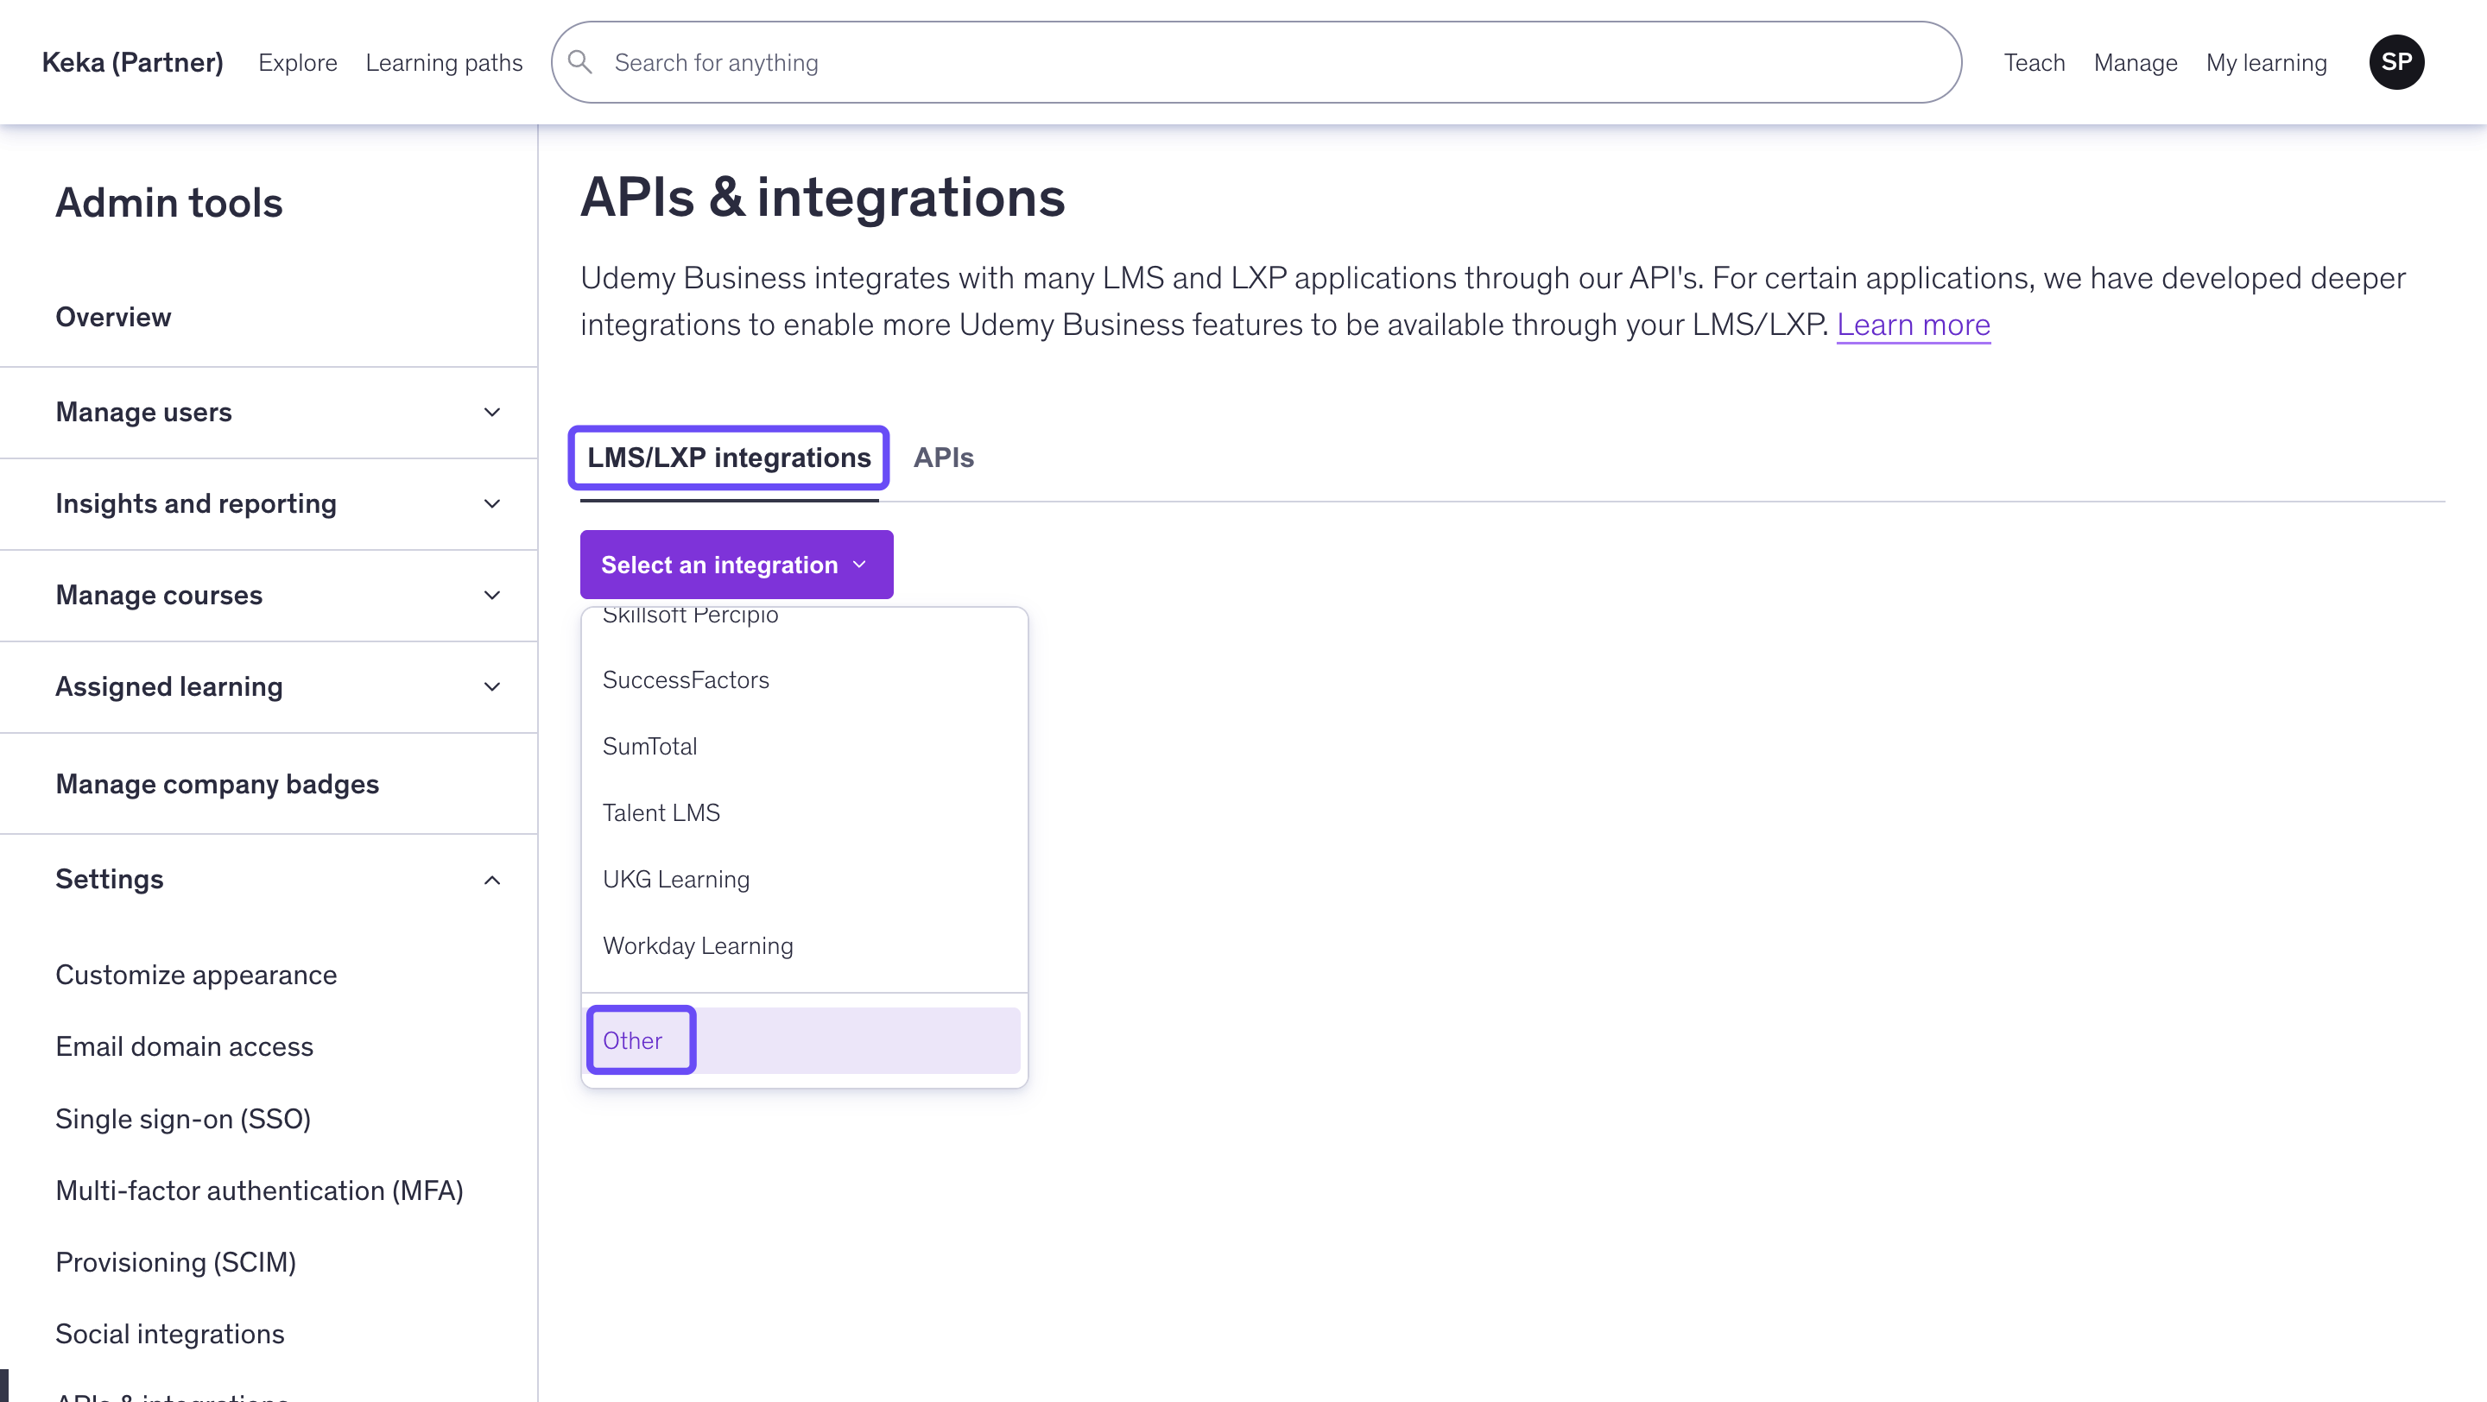Screen dimensions: 2487x1402
Task: Pick SuccessFactors from the list
Action: (x=686, y=680)
